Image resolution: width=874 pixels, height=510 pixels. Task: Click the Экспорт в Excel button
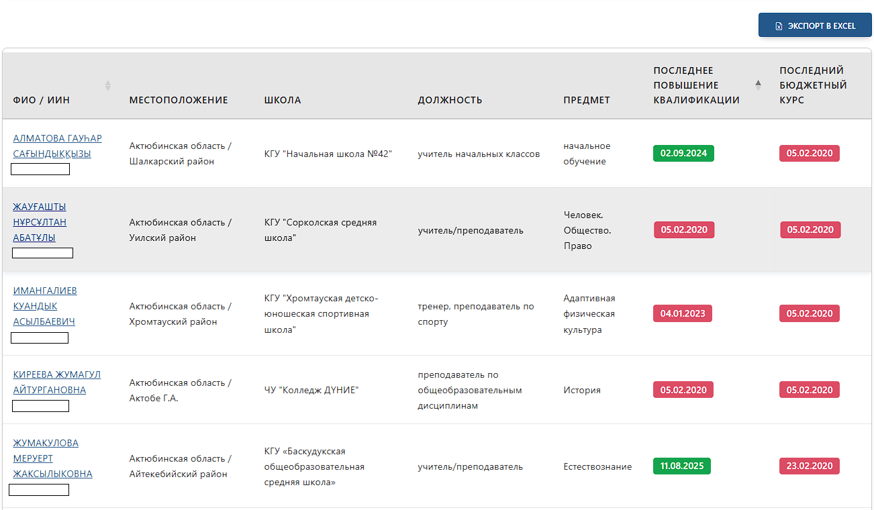[x=814, y=25]
